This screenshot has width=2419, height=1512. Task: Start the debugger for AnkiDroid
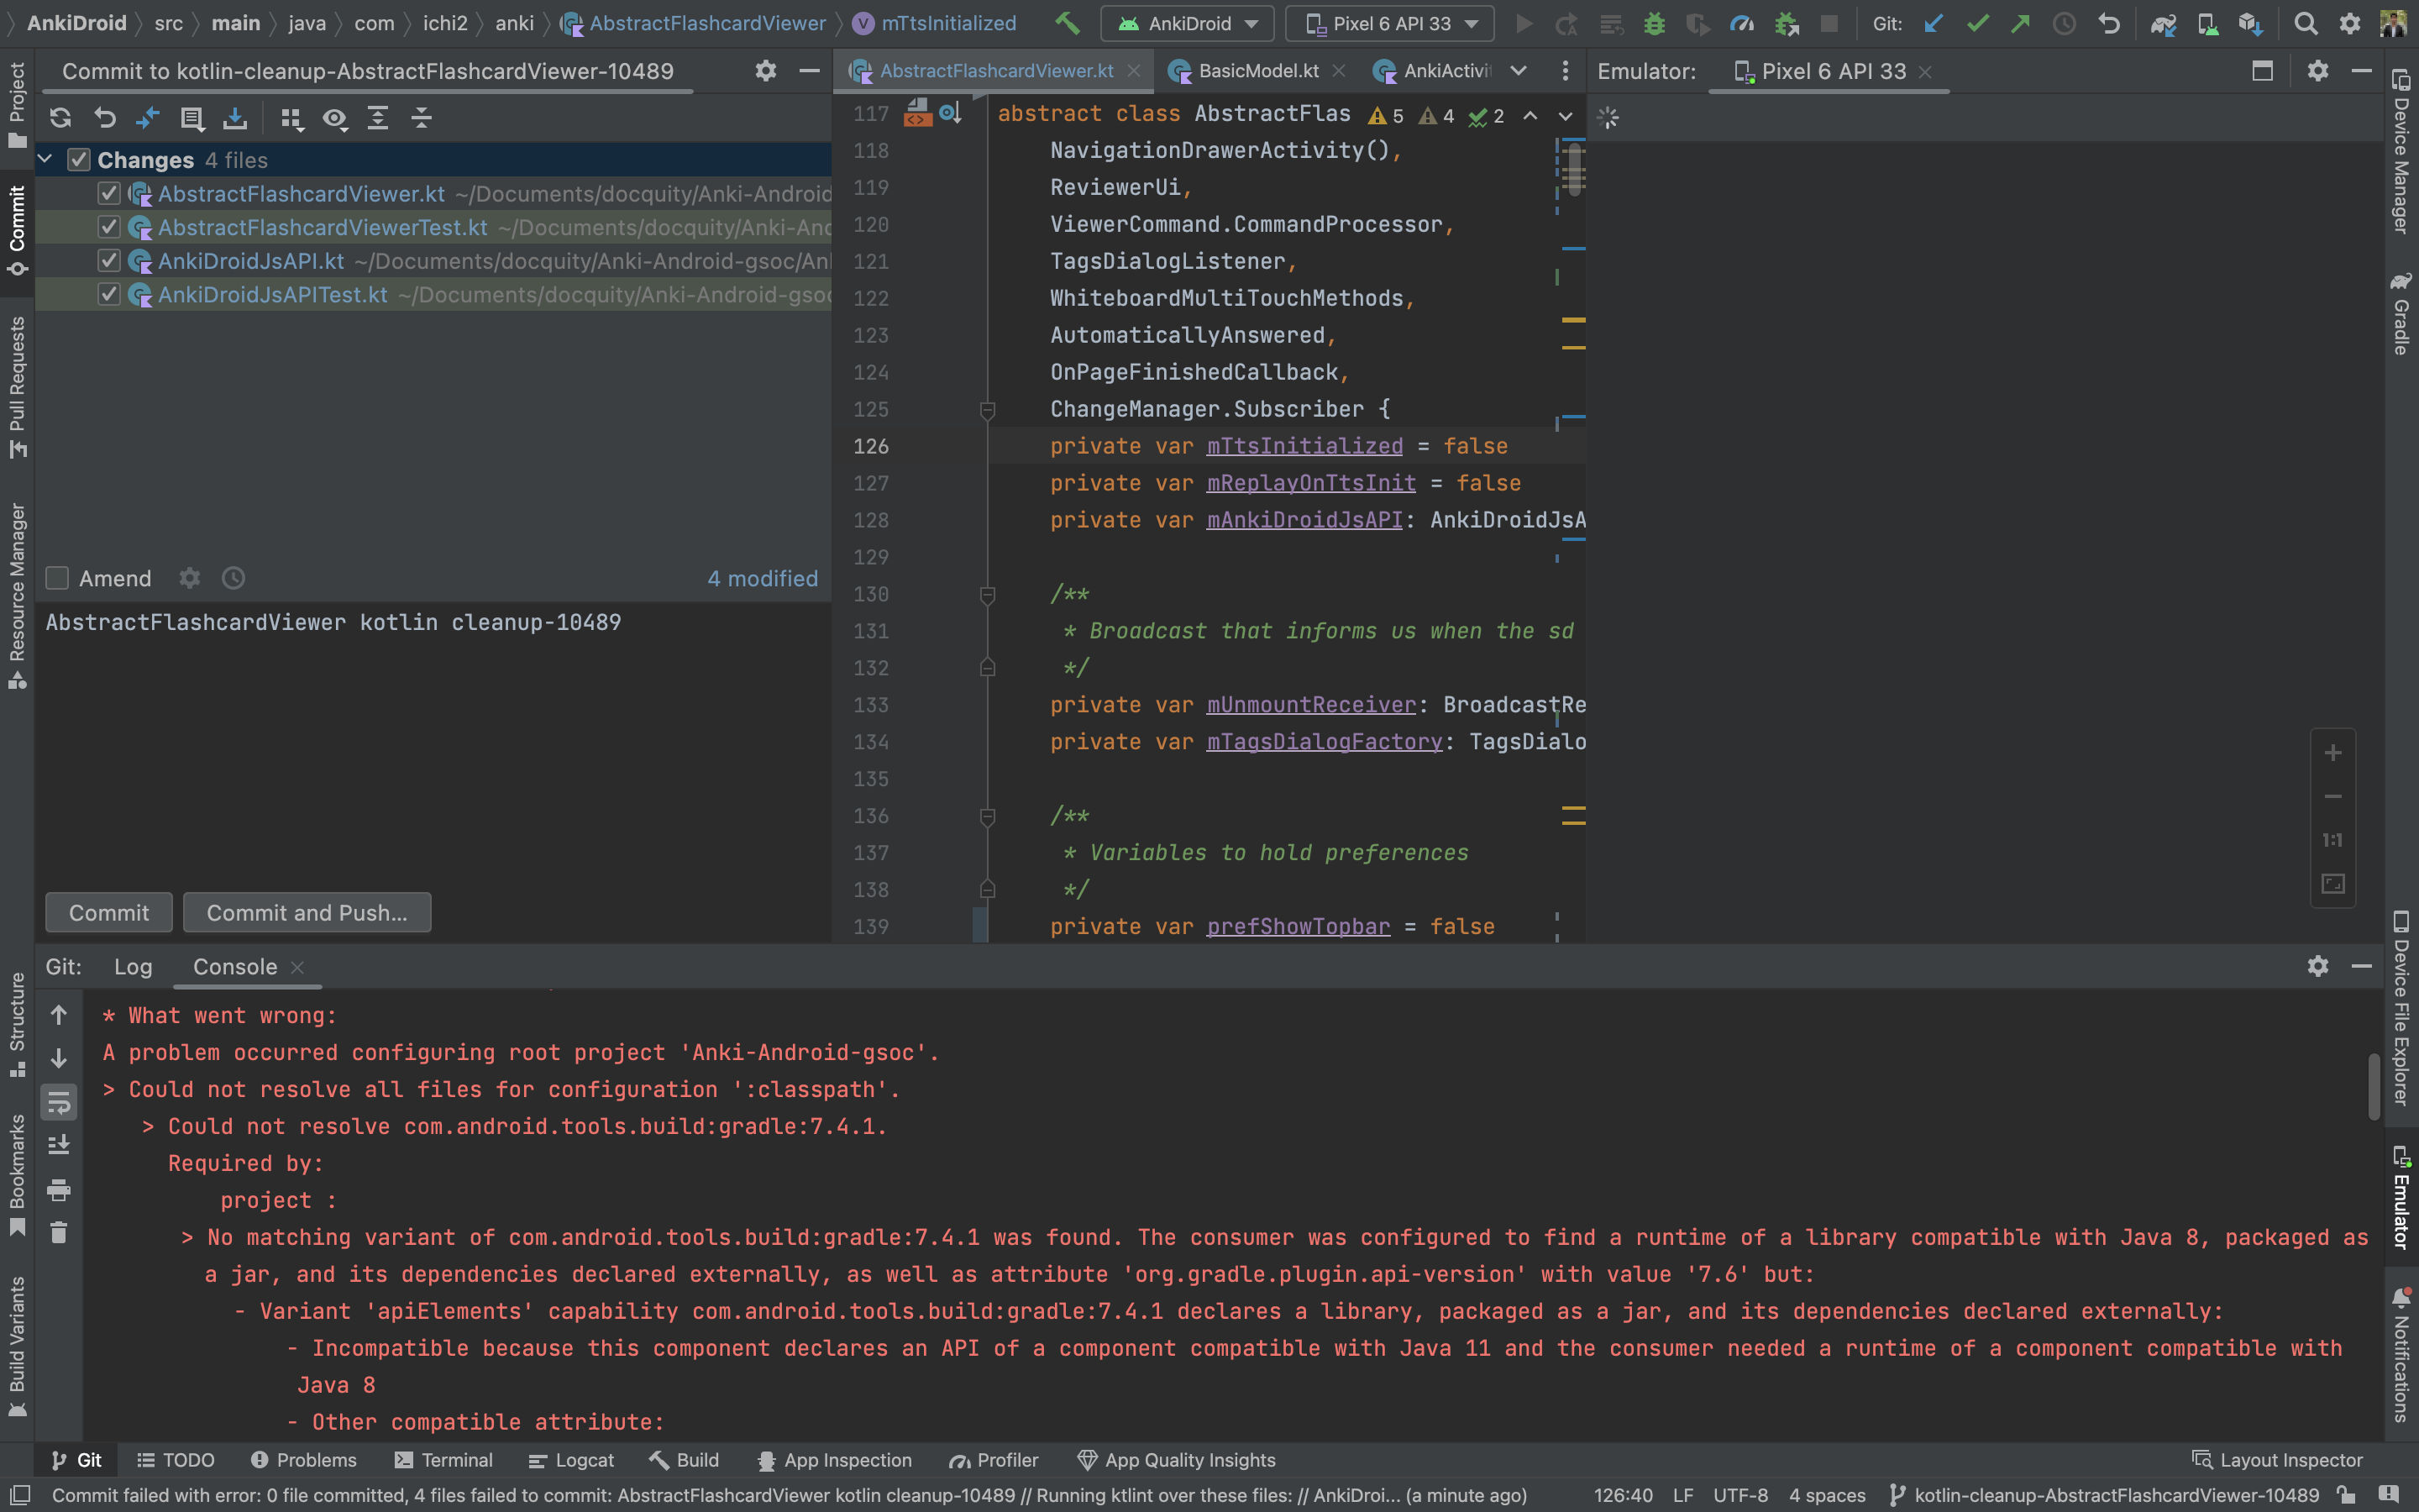(1655, 23)
